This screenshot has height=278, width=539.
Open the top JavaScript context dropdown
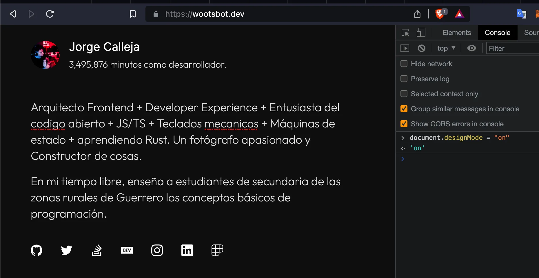coord(446,48)
